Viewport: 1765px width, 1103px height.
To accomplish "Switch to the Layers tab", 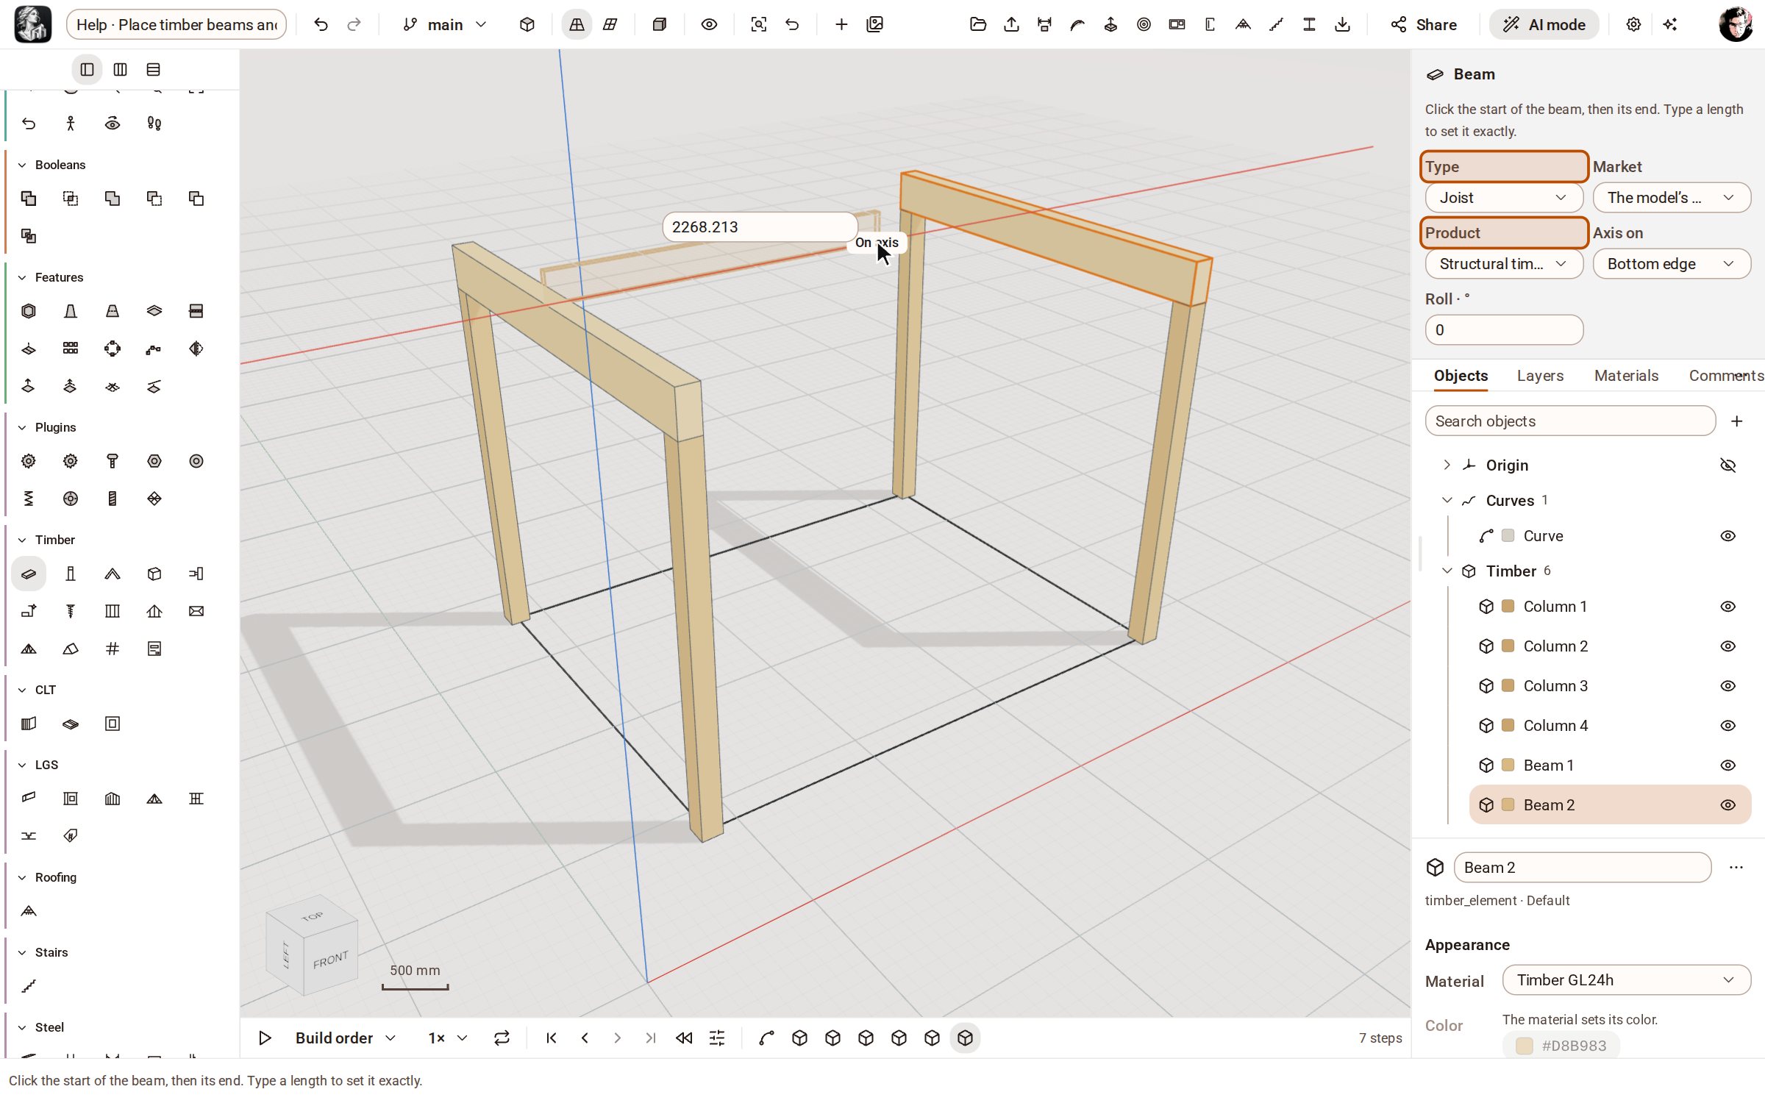I will click(x=1540, y=376).
